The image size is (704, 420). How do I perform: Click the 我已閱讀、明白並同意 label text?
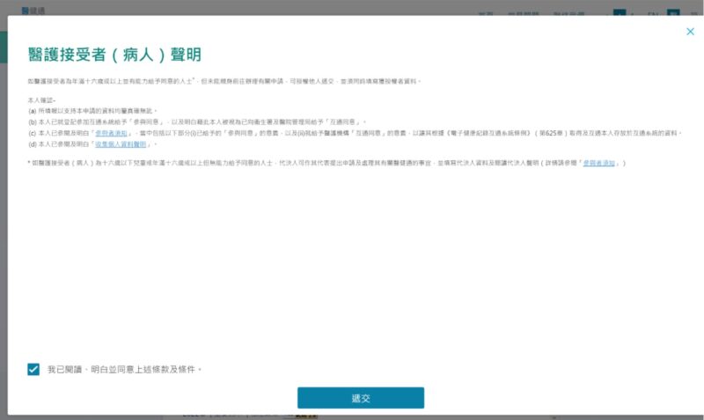(x=124, y=370)
